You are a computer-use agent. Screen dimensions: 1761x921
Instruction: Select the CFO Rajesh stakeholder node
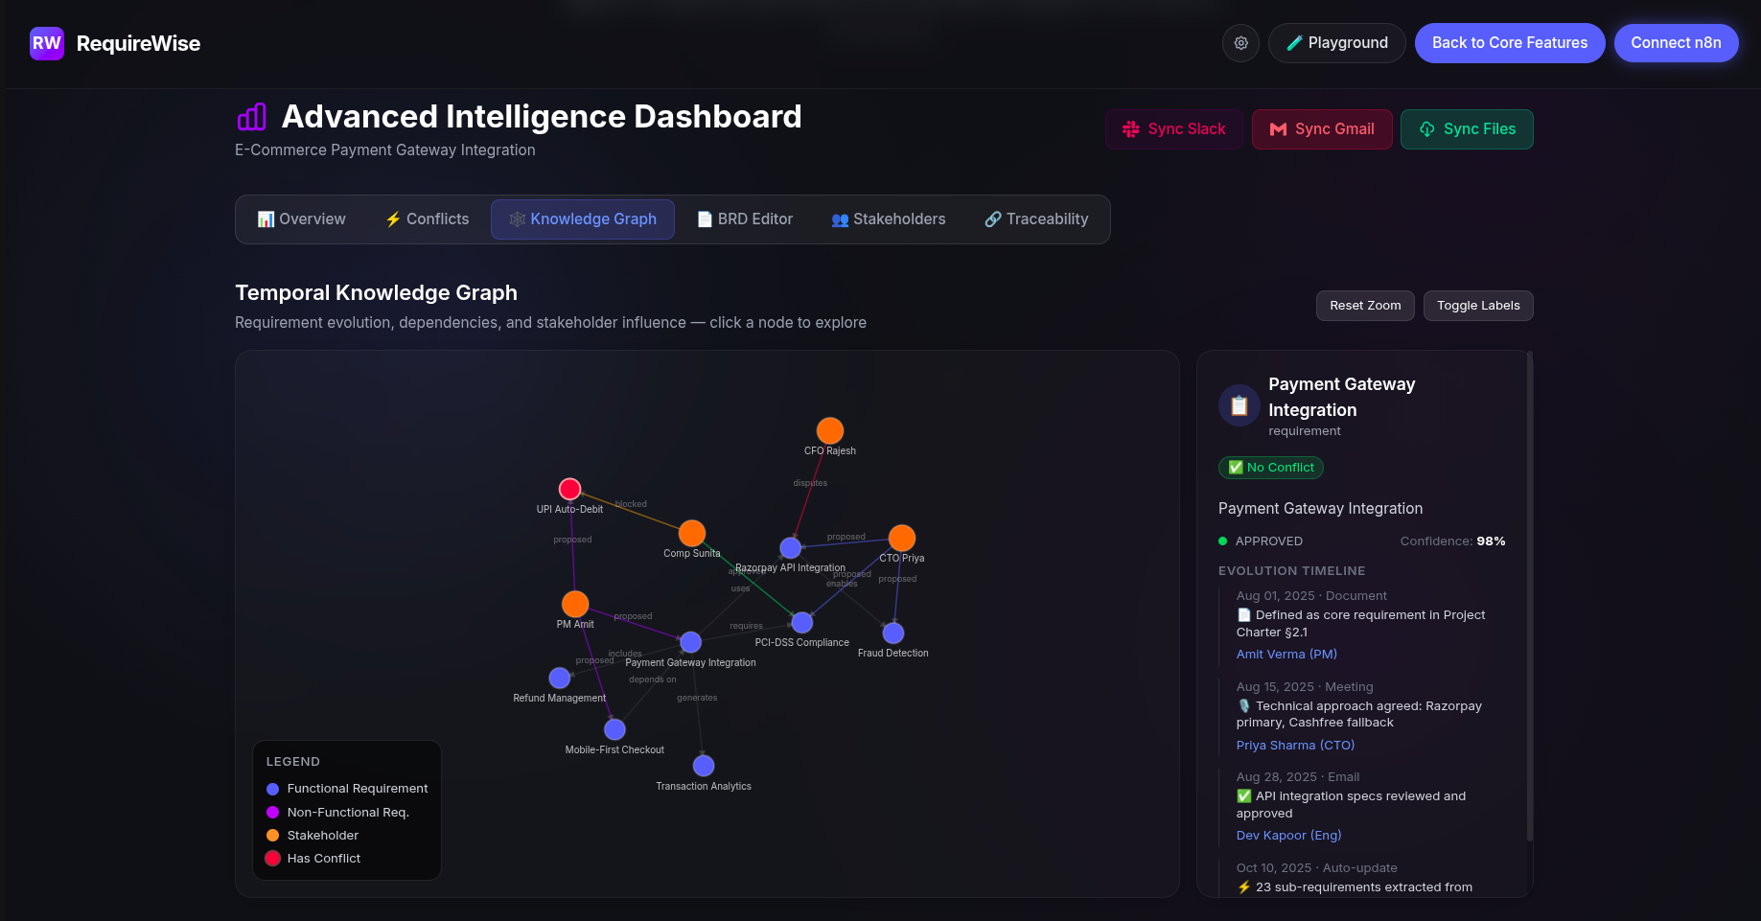tap(830, 431)
